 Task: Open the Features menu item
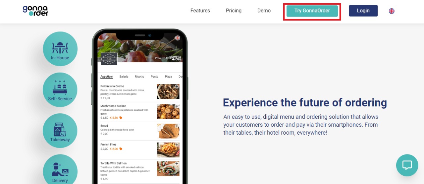[x=200, y=11]
